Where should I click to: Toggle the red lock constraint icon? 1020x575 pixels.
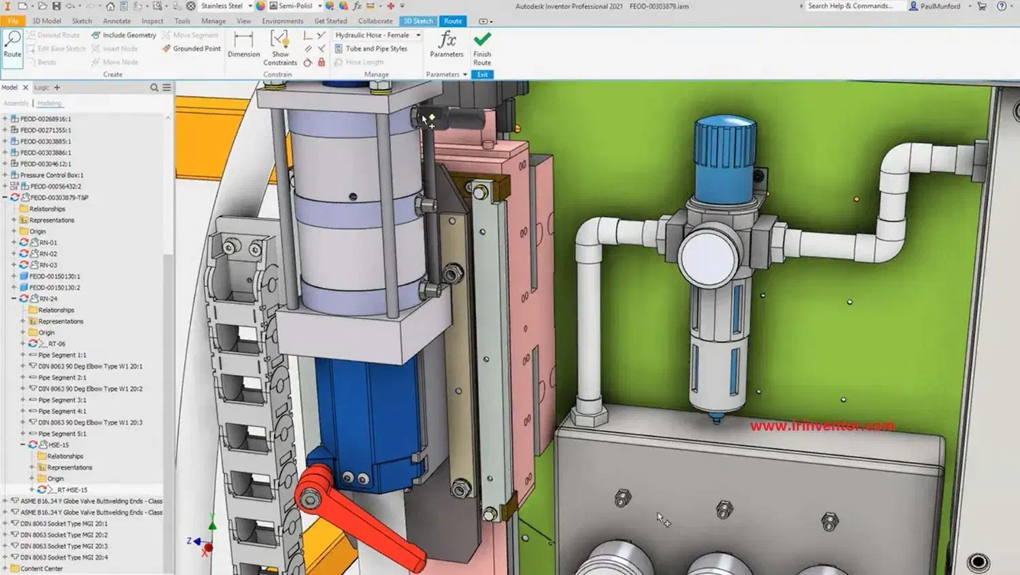point(322,63)
